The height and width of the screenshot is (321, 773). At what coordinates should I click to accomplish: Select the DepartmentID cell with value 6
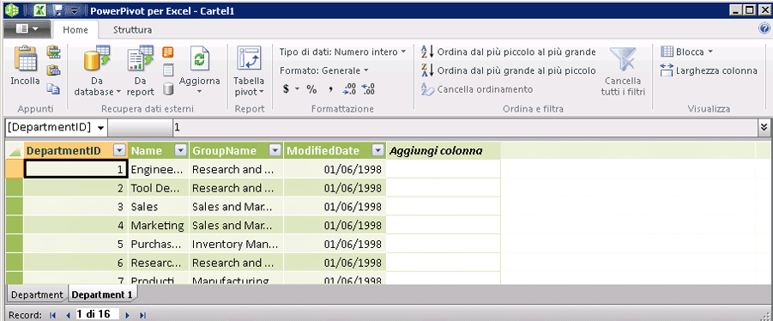coord(75,263)
